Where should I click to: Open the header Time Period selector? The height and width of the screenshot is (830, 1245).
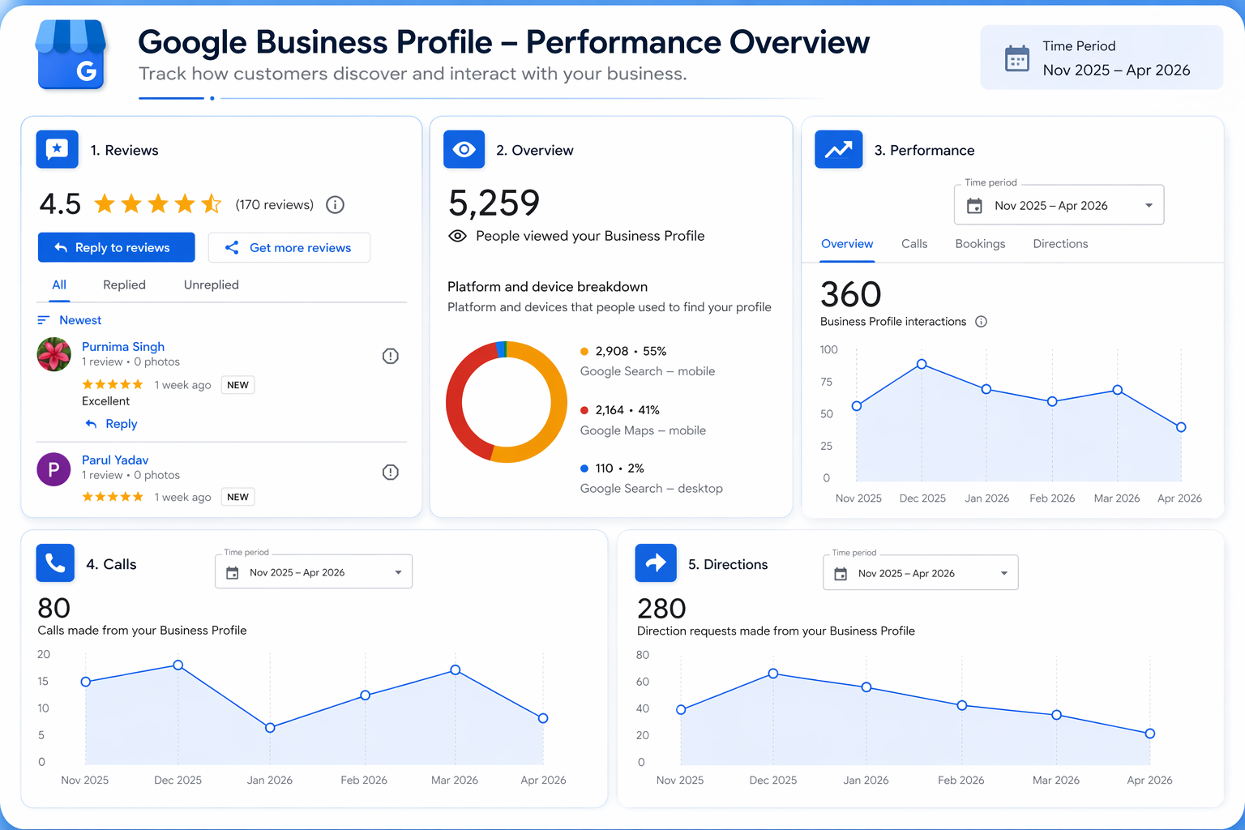[1102, 58]
